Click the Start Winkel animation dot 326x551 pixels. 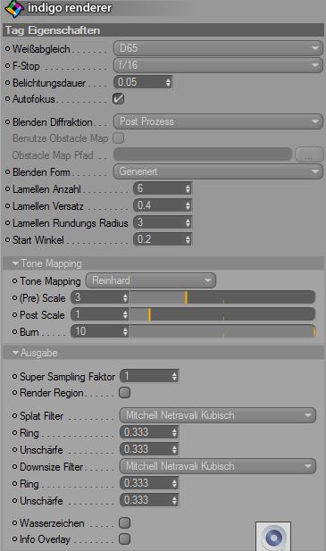pos(8,240)
